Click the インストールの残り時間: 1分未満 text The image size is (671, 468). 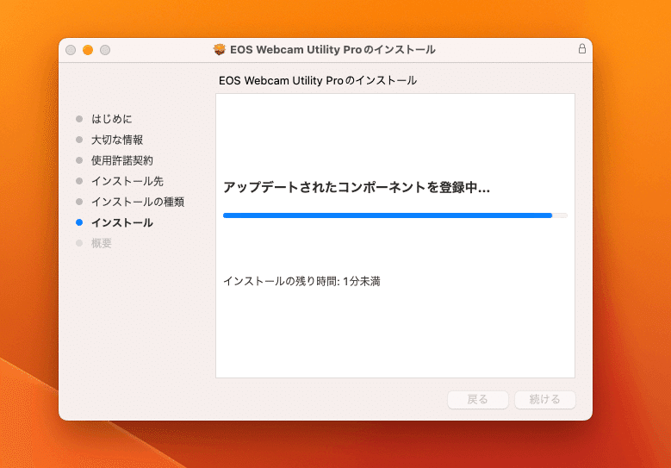(301, 281)
